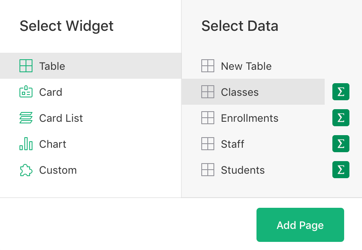This screenshot has width=362, height=250.
Task: Click the Chart bar graph icon
Action: (25, 144)
